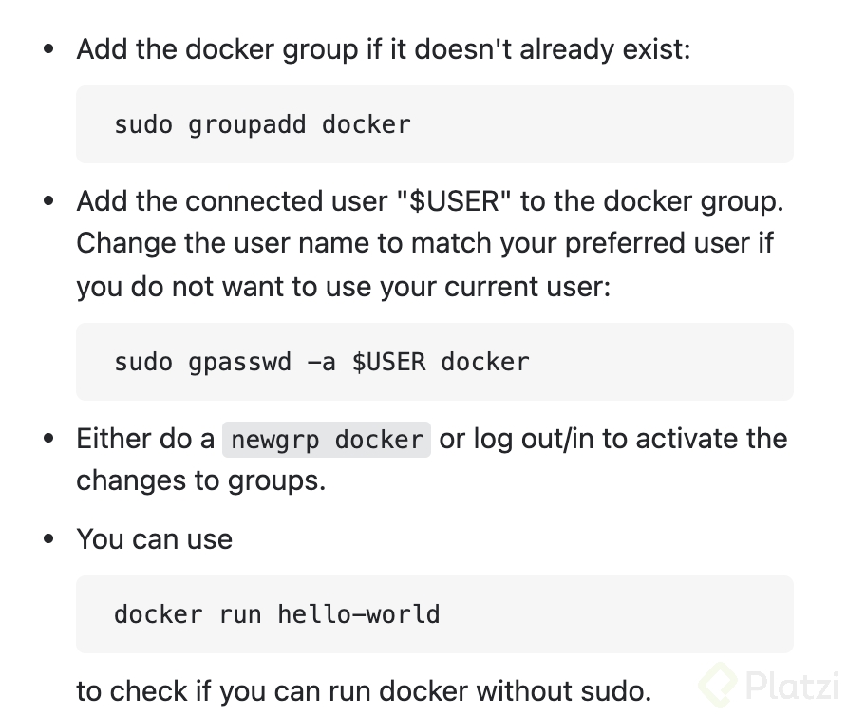Click the 'sudo gpasswd -a $USER docker' code block
Image resolution: width=847 pixels, height=716 pixels.
click(x=434, y=362)
